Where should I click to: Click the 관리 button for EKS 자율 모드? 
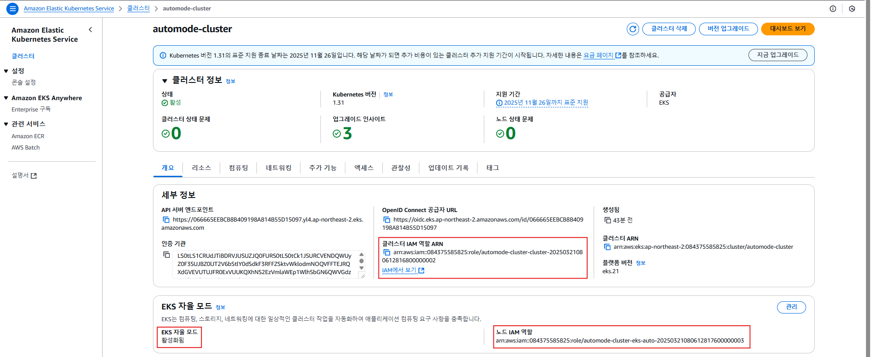coord(792,307)
